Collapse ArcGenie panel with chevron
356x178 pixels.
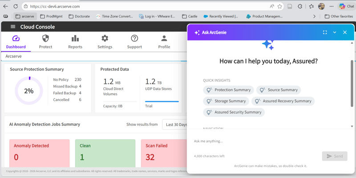point(335,32)
